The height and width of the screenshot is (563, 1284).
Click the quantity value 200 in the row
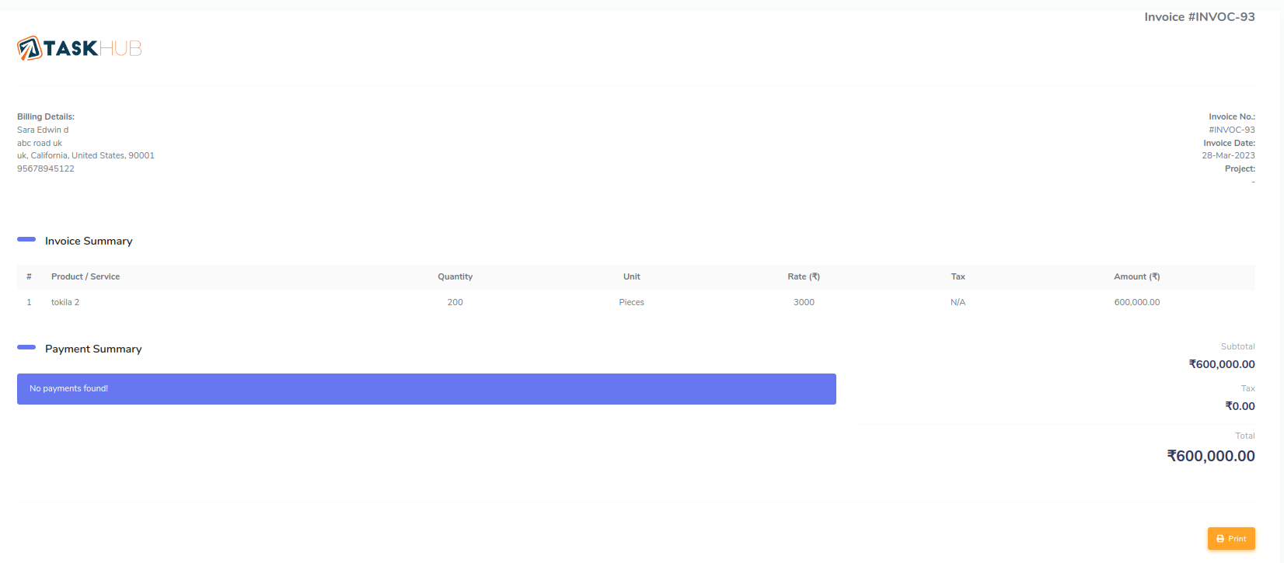point(455,303)
